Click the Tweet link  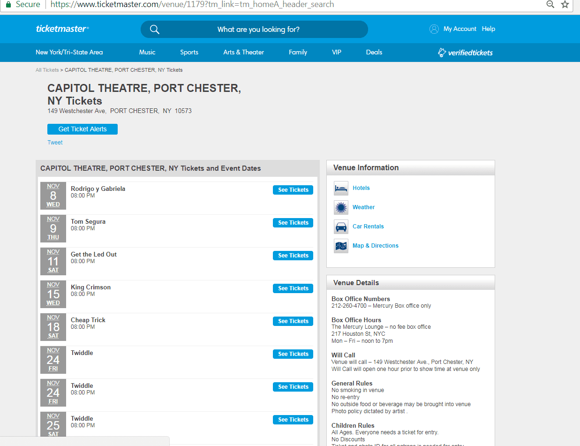[x=55, y=143]
